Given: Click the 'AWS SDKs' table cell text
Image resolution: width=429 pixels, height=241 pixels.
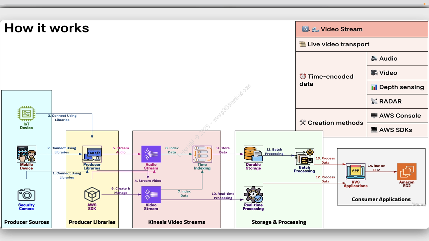Looking at the screenshot, I should [395, 130].
